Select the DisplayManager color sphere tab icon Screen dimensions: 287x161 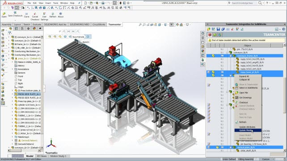pos(34,29)
